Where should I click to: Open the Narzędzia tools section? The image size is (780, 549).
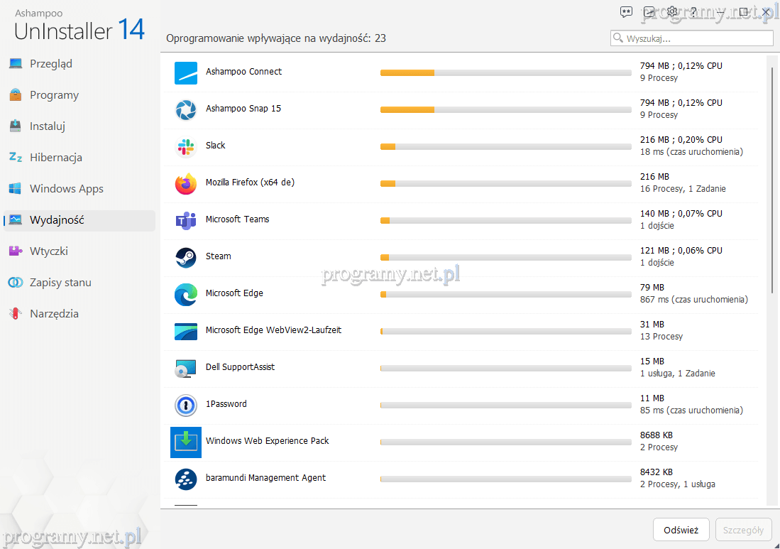pyautogui.click(x=54, y=314)
